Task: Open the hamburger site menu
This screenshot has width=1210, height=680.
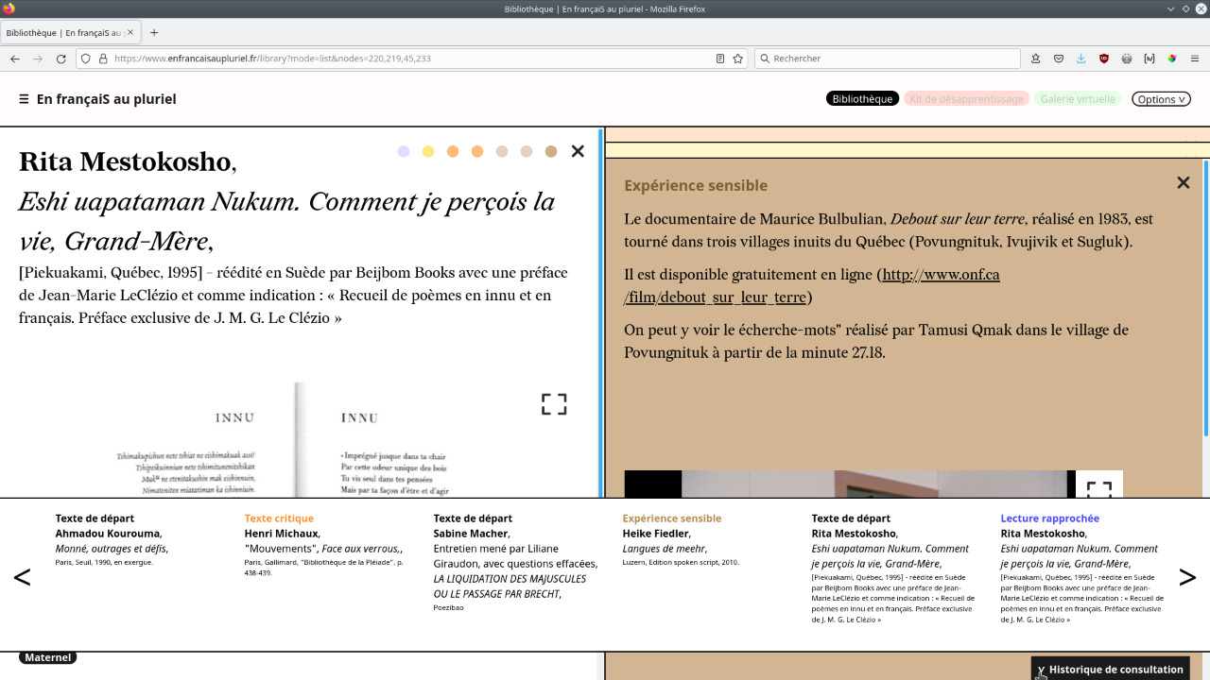Action: [x=24, y=99]
